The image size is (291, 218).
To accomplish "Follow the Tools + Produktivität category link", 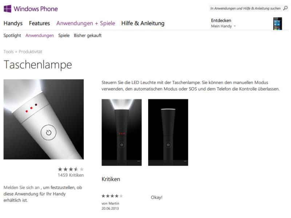I will point(23,52).
